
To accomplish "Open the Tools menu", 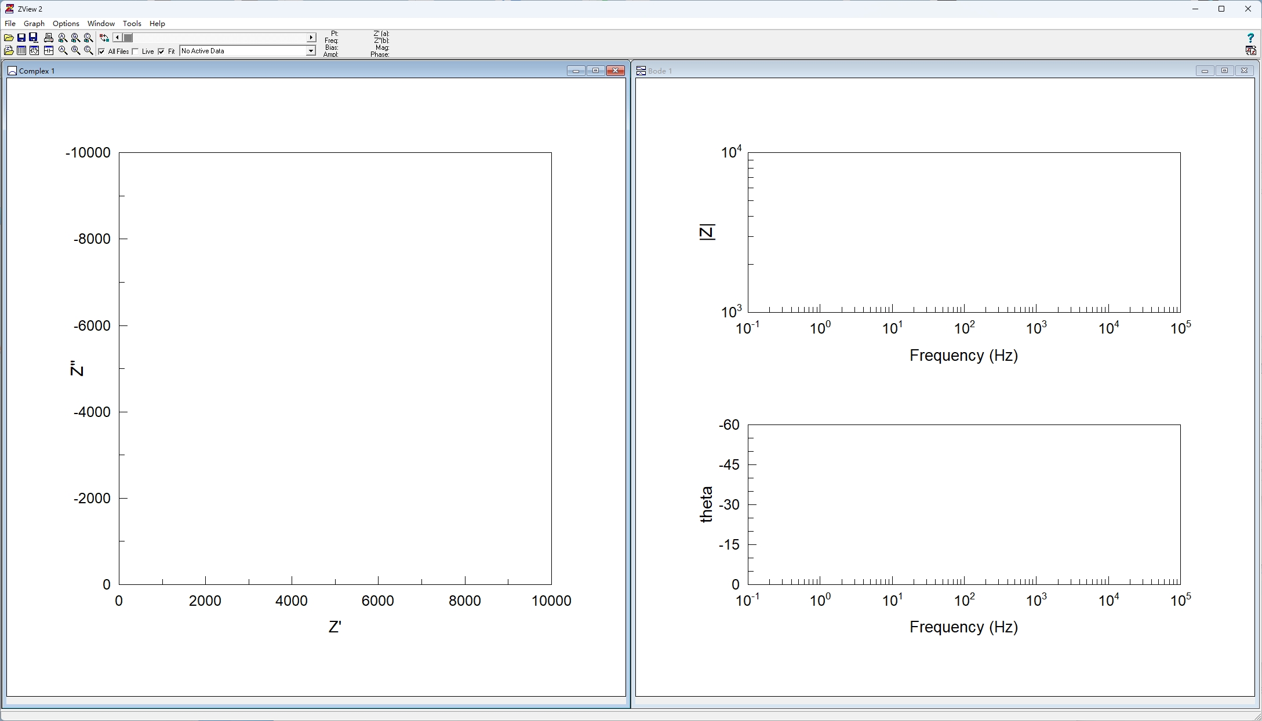I will click(132, 24).
